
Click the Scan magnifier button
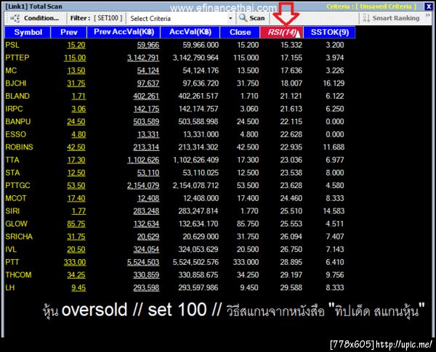click(x=252, y=18)
